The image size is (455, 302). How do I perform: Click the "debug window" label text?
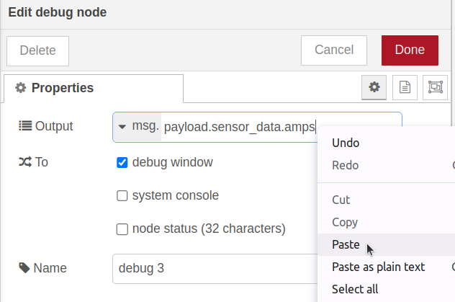pyautogui.click(x=172, y=162)
